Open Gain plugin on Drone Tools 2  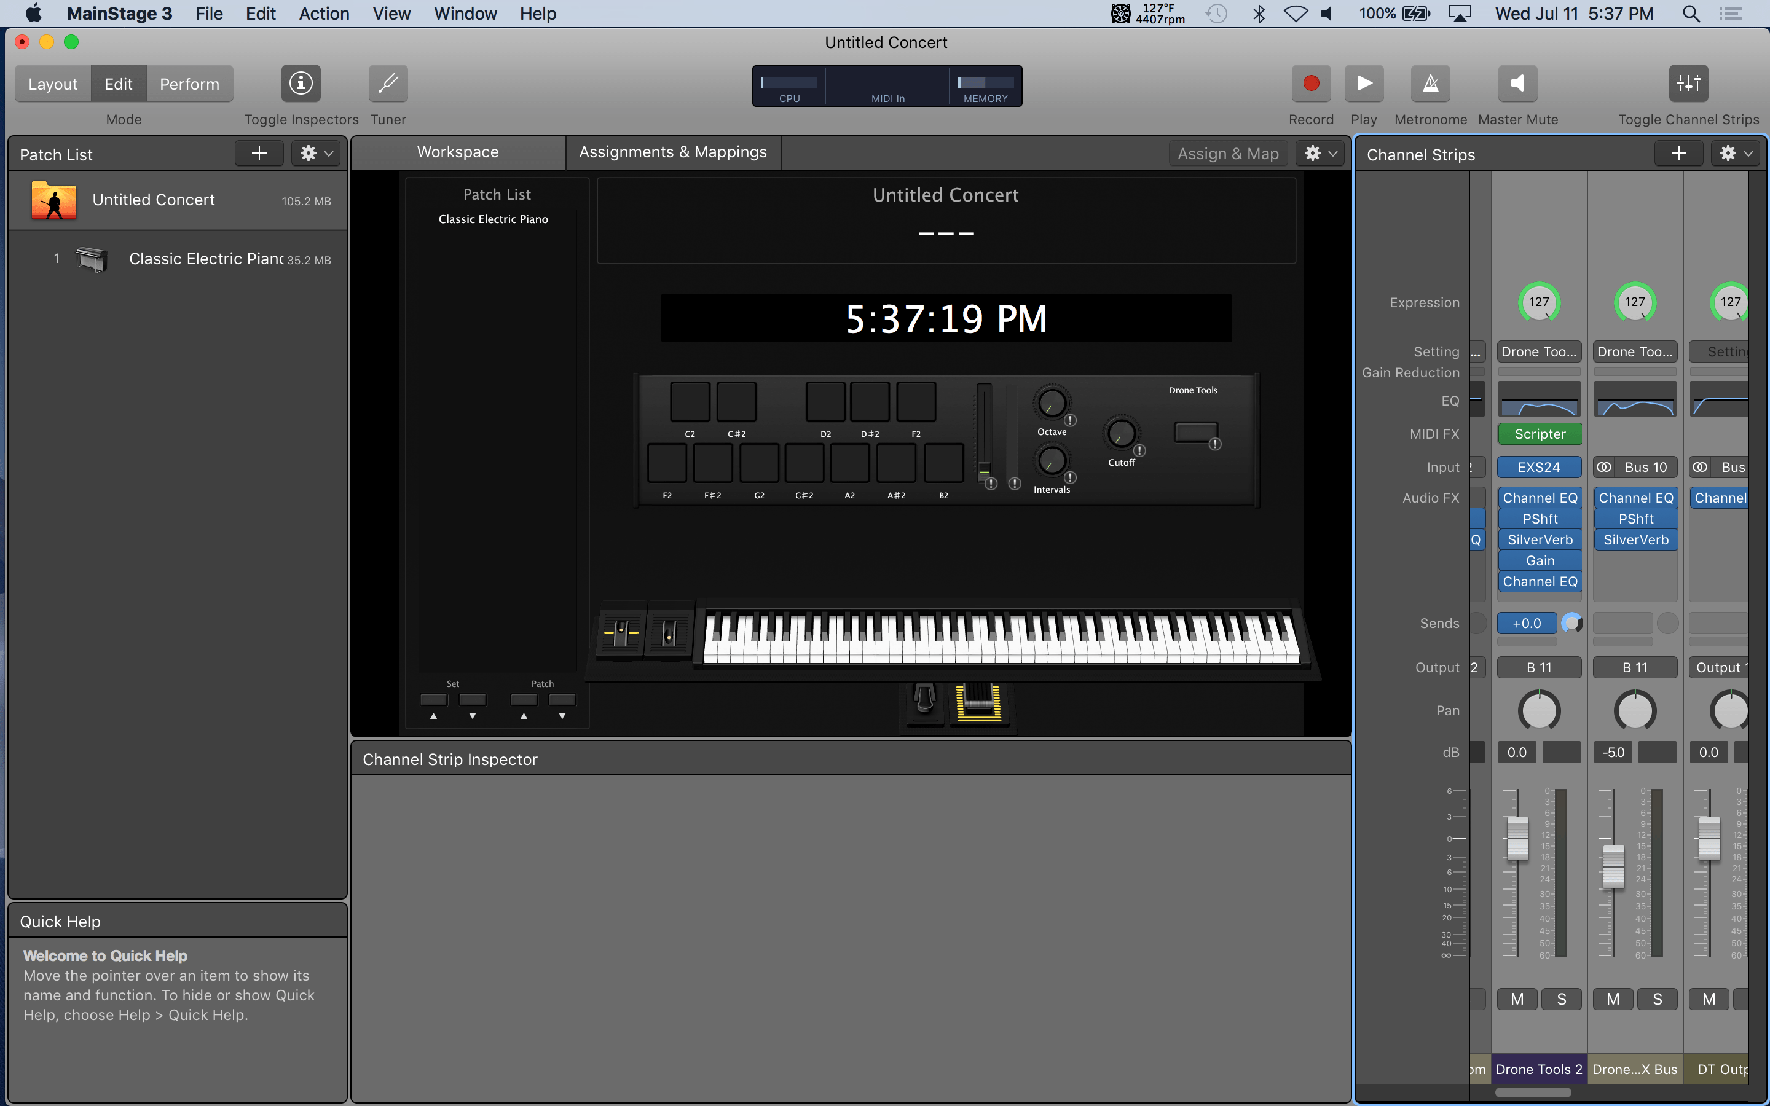(x=1540, y=560)
